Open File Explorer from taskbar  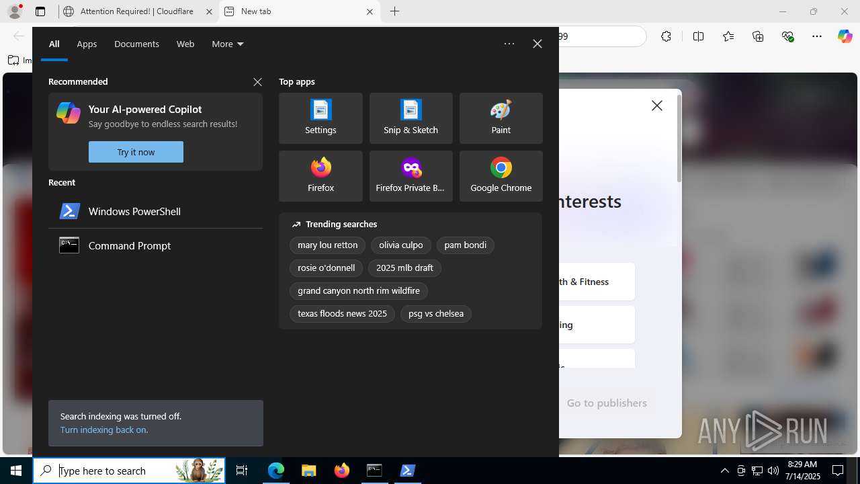[x=309, y=471]
